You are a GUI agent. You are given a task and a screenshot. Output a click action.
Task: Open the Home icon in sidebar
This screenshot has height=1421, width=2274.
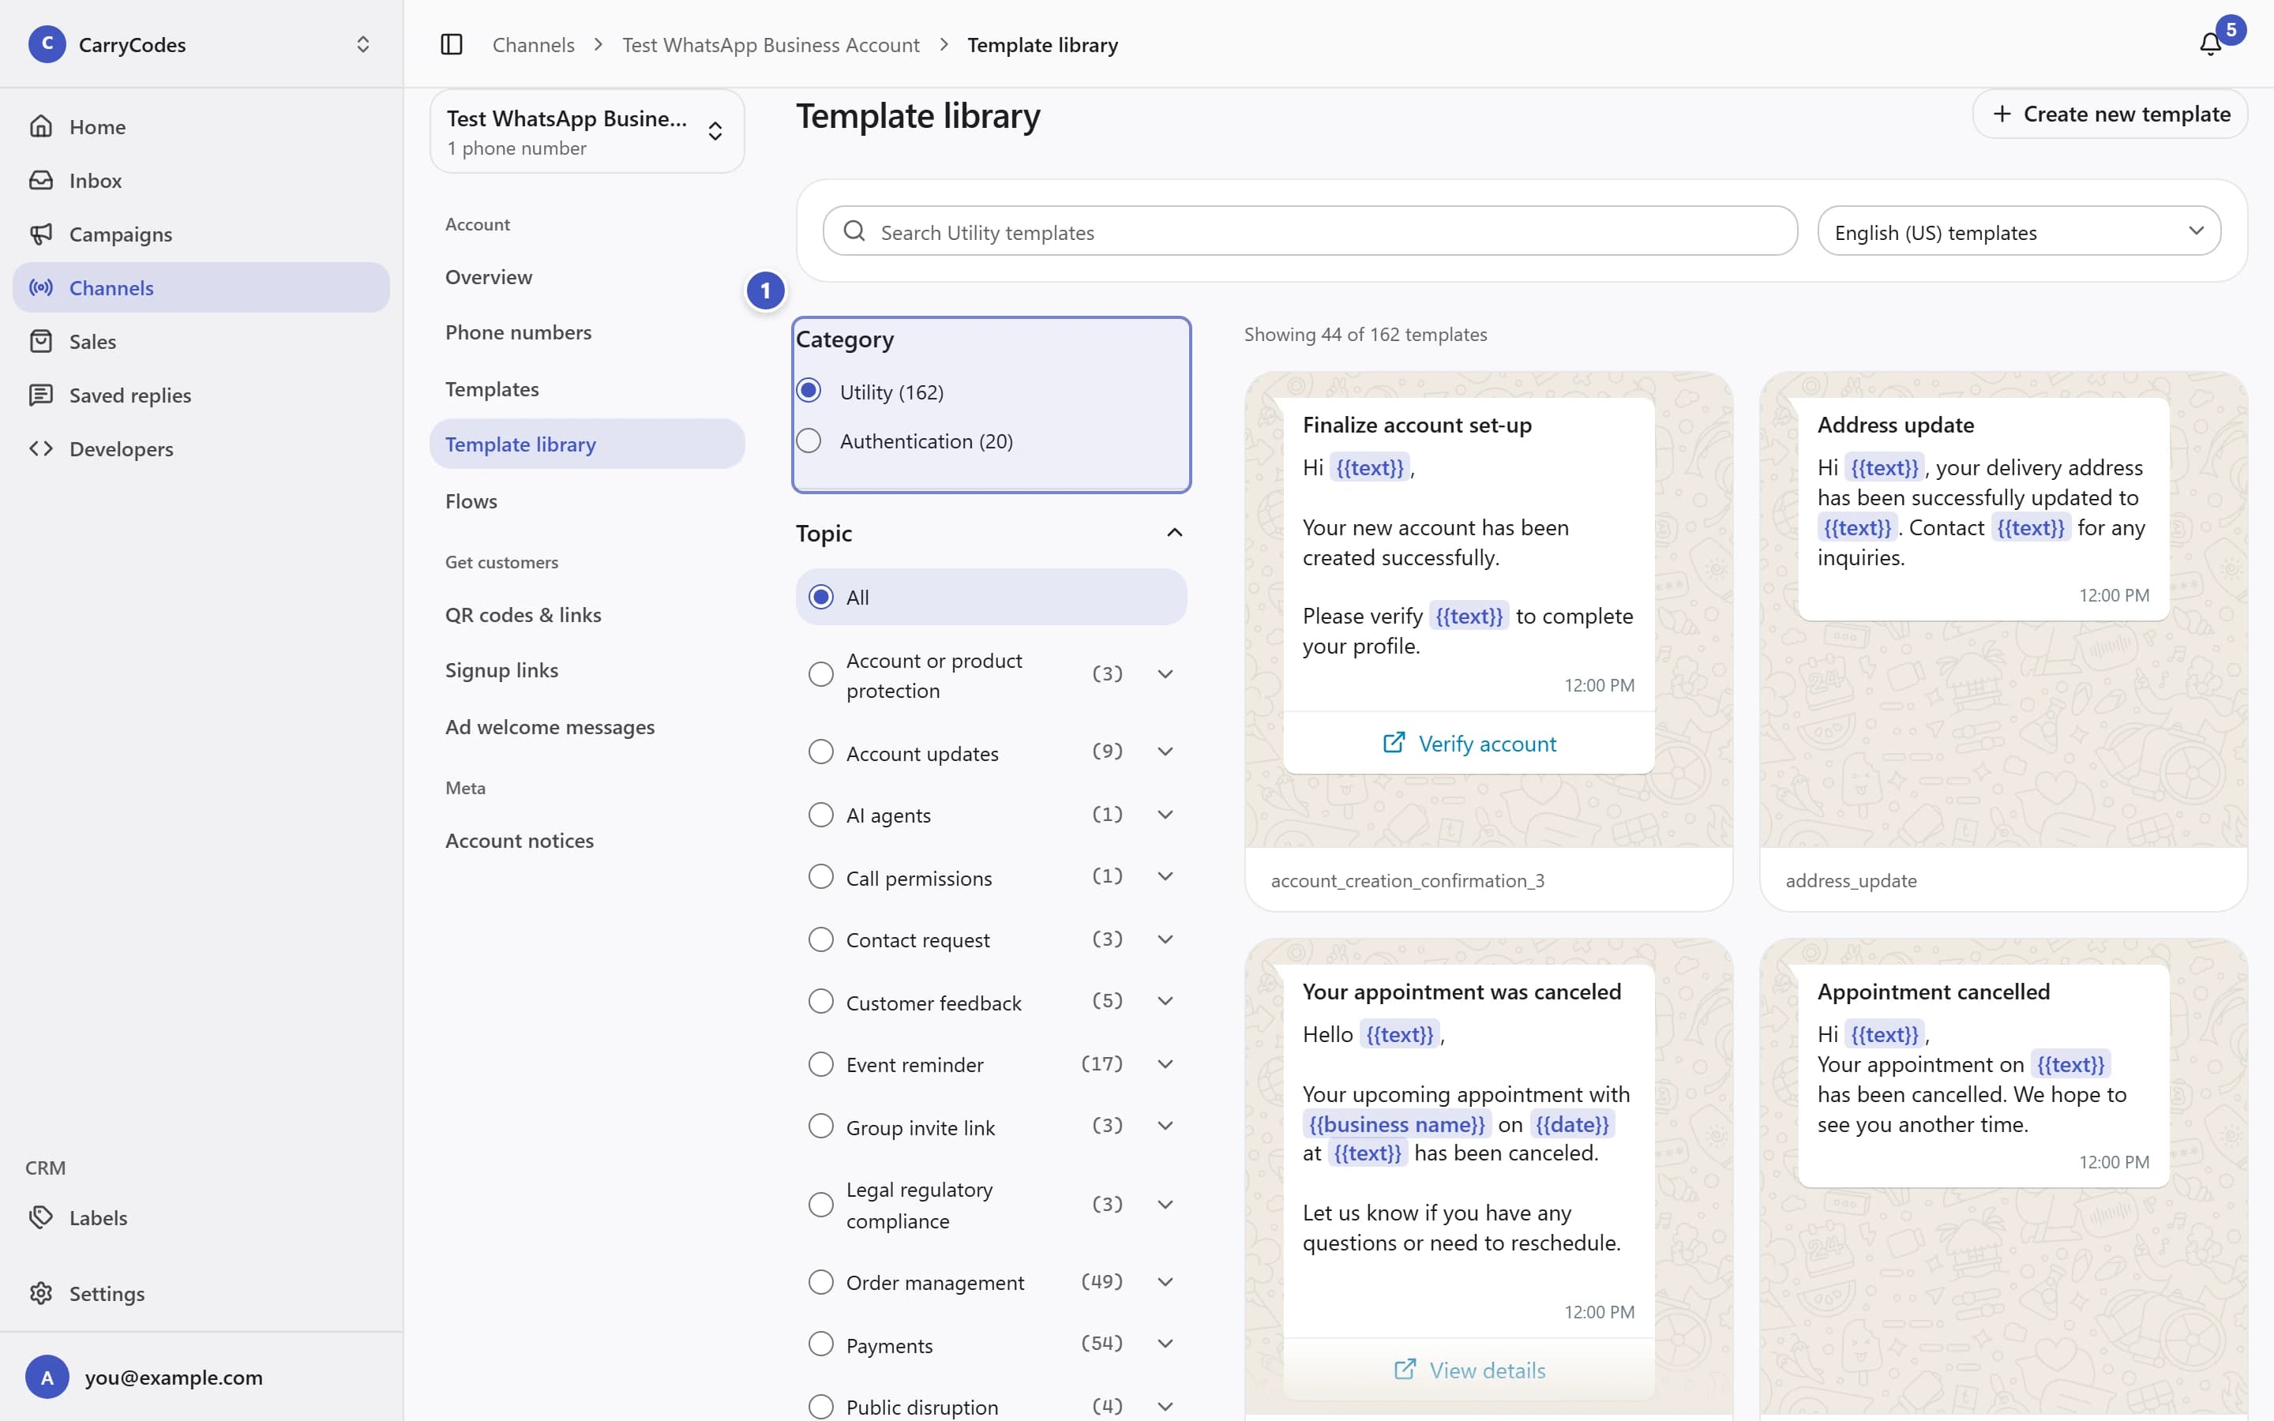click(41, 126)
